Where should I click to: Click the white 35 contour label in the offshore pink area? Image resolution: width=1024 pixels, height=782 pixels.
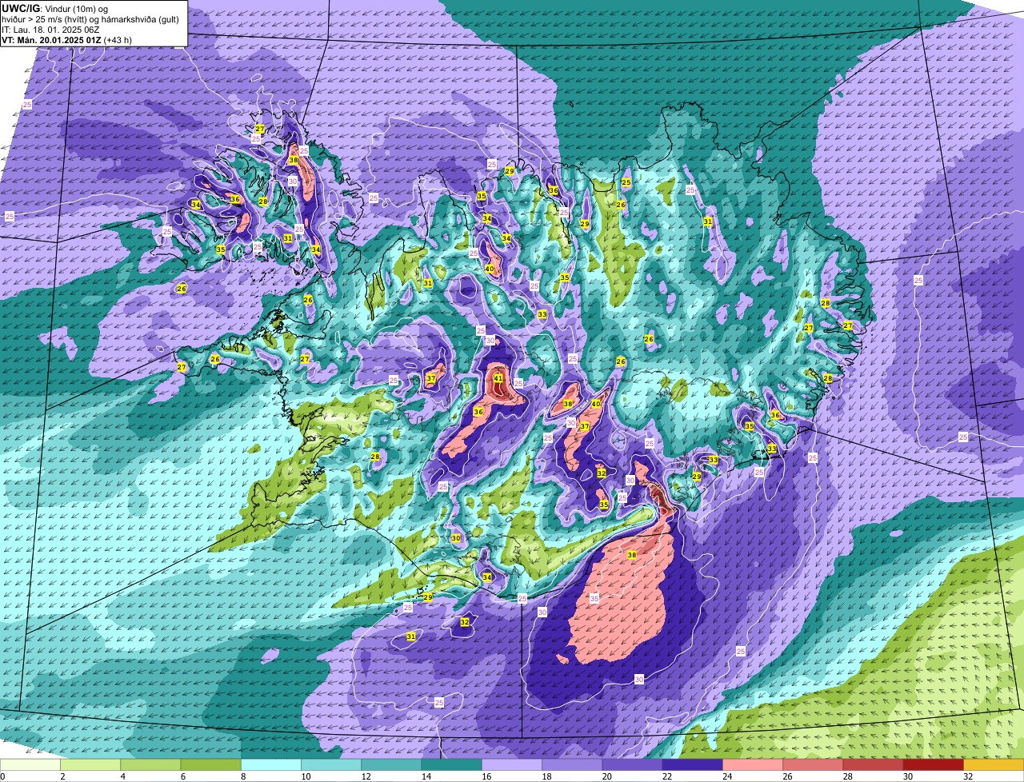(594, 598)
